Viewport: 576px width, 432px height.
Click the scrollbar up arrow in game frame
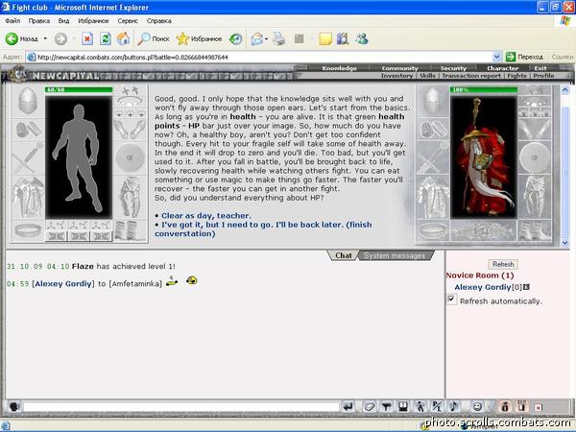click(x=565, y=89)
